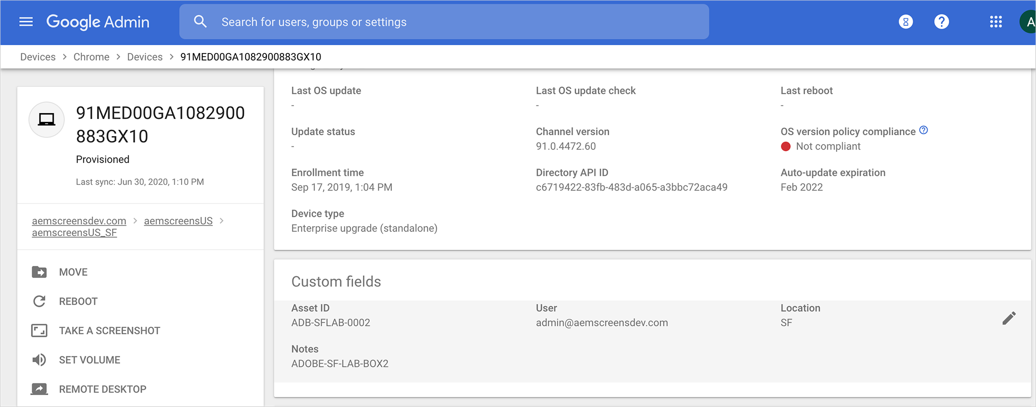Edit custom fields with pencil icon

pyautogui.click(x=1008, y=319)
